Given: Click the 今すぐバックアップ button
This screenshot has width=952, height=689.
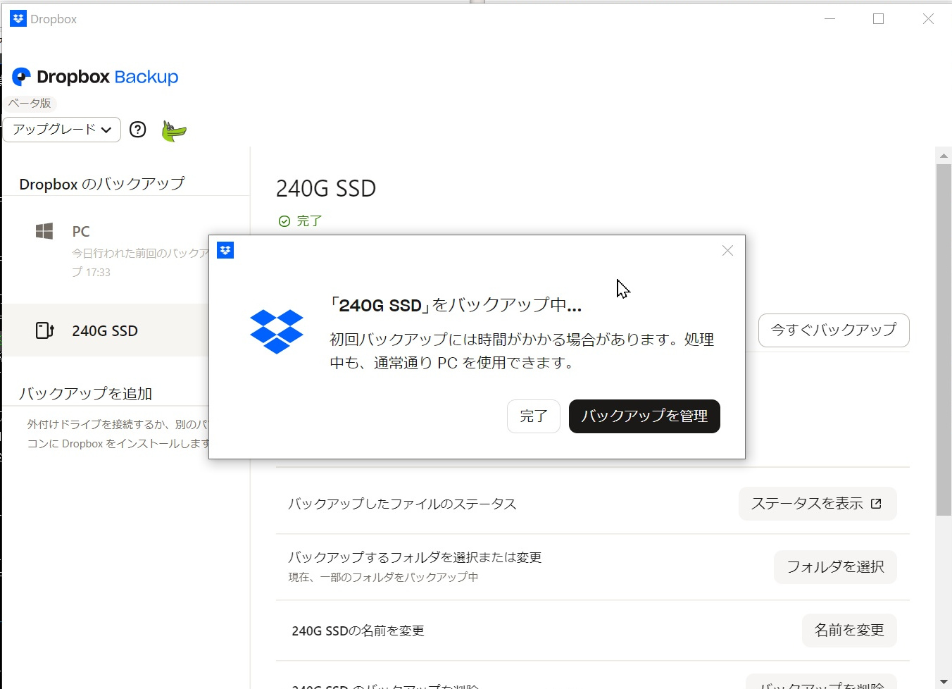Looking at the screenshot, I should point(834,330).
